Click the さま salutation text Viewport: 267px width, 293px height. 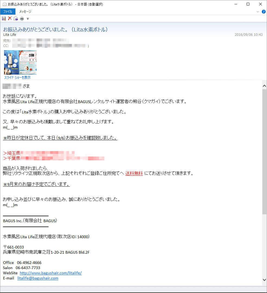click(26, 86)
